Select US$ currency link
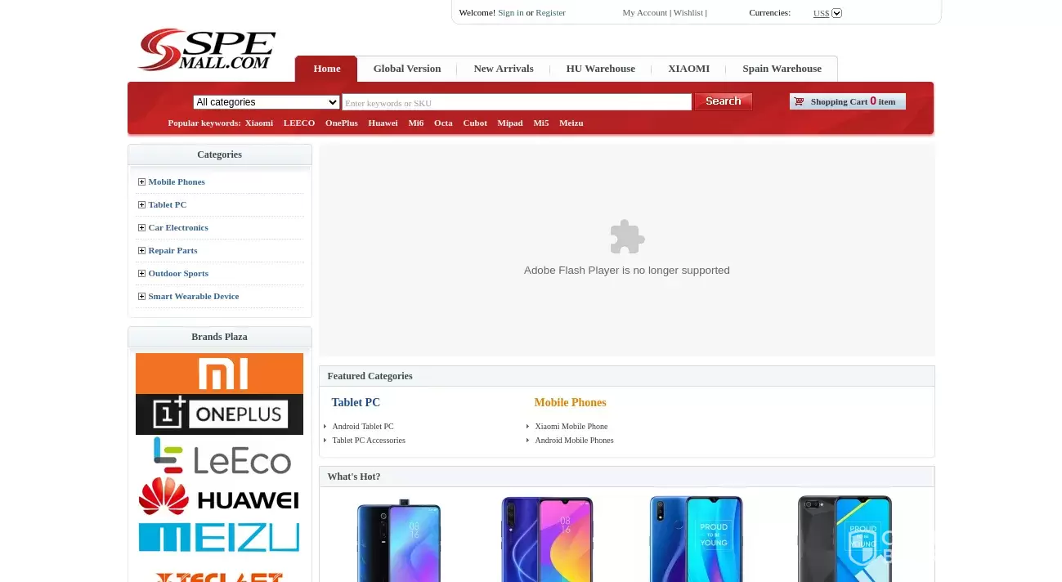1062x582 pixels. tap(821, 13)
